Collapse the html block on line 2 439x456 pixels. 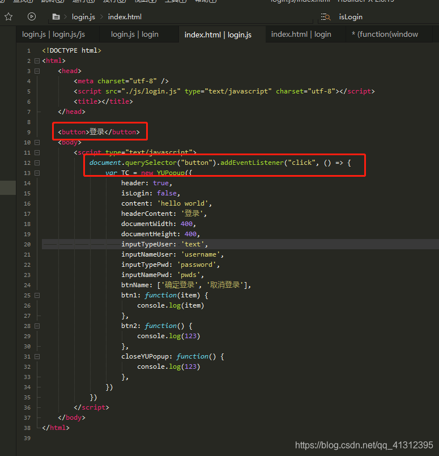[x=37, y=61]
